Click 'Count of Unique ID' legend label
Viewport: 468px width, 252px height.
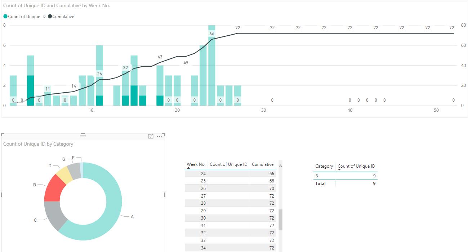27,17
